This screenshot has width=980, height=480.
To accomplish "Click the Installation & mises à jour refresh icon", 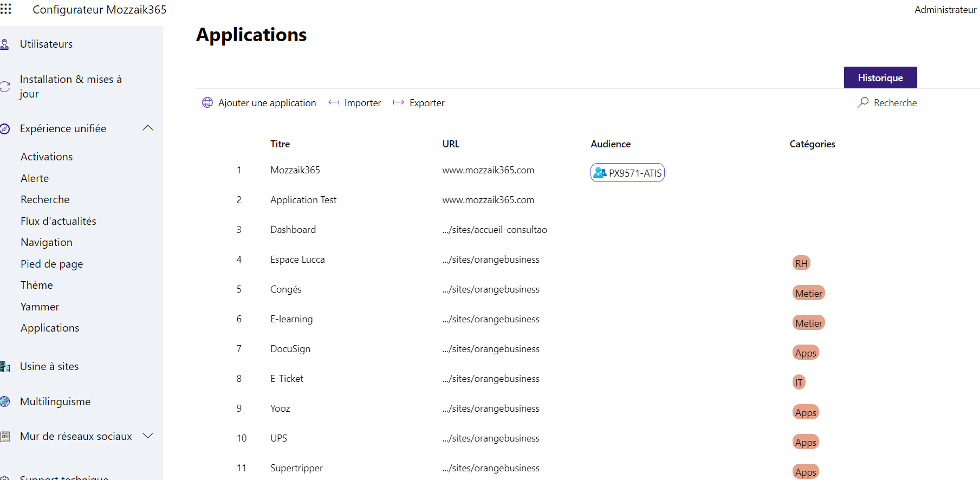I will [x=4, y=87].
